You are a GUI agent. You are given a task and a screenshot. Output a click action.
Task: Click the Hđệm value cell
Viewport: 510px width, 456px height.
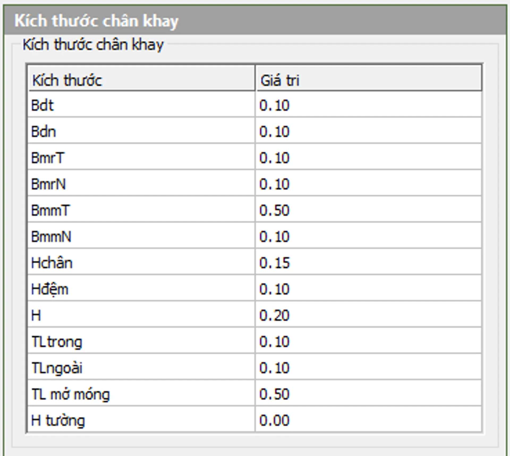pos(368,288)
